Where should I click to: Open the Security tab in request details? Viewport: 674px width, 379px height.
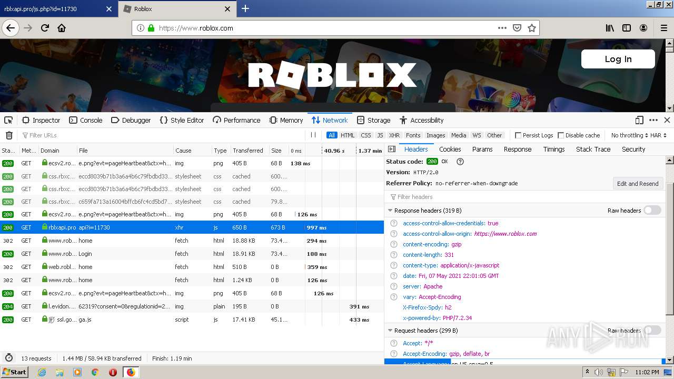(633, 149)
